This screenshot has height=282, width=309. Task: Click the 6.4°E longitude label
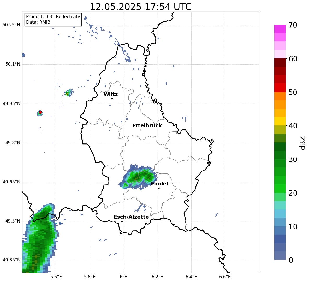(x=191, y=277)
